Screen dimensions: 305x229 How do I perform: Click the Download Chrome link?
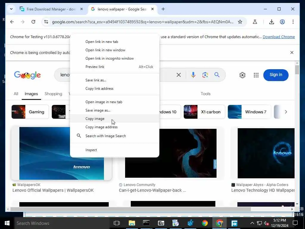coord(278,37)
